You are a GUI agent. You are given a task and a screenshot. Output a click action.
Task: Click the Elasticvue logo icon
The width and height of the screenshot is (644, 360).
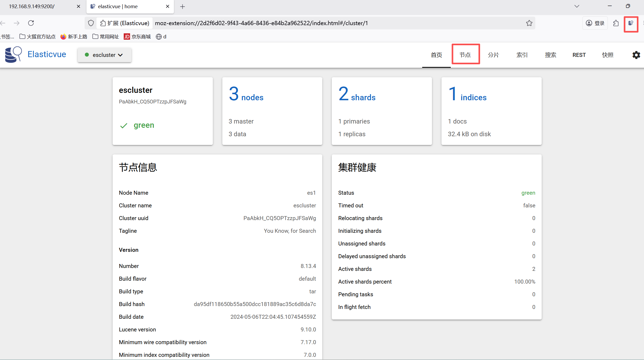[x=13, y=54]
